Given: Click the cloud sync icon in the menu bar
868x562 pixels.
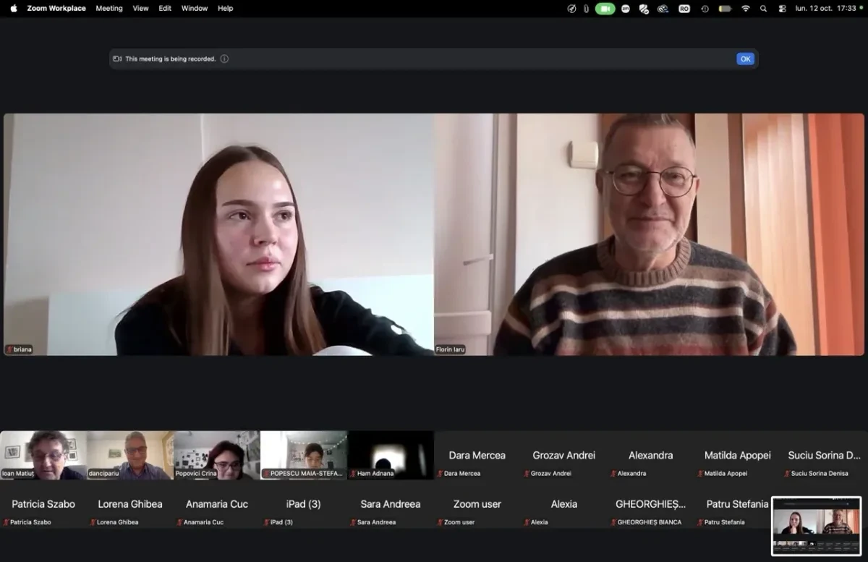Looking at the screenshot, I should point(663,9).
